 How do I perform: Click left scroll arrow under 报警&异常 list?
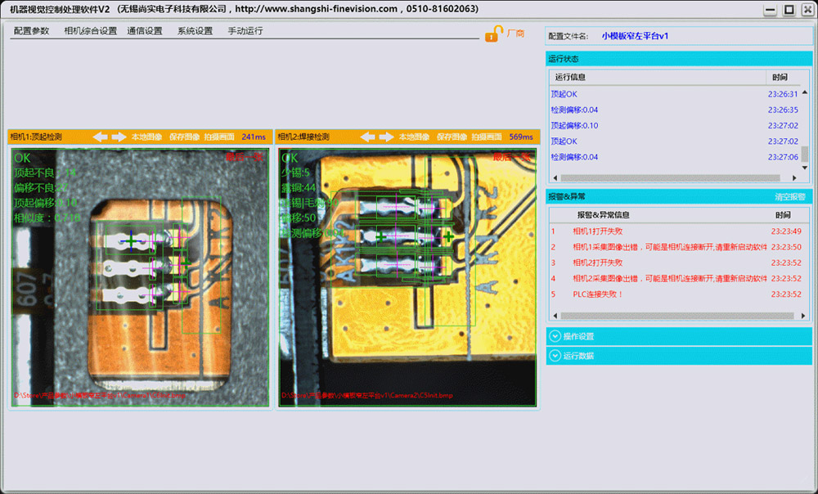[554, 316]
